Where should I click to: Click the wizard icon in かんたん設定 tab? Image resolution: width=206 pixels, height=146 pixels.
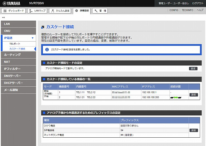tap(53, 11)
